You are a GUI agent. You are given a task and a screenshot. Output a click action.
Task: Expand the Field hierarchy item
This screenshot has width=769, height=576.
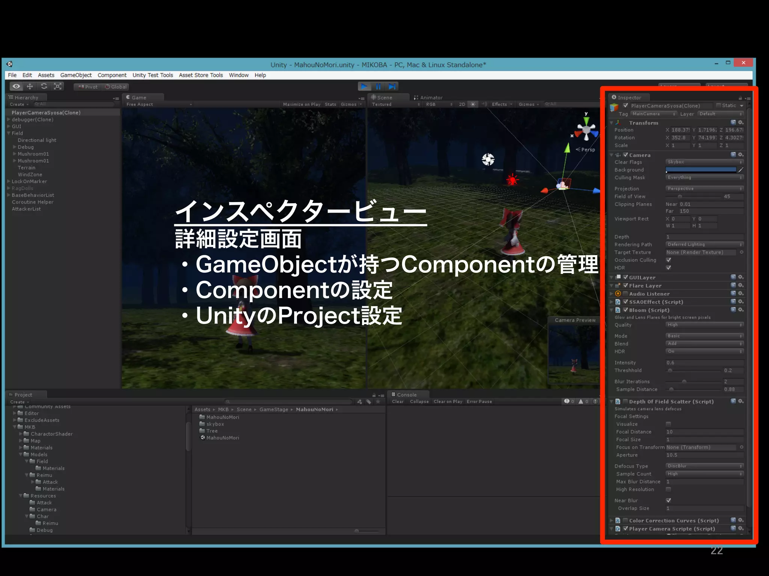coord(9,133)
